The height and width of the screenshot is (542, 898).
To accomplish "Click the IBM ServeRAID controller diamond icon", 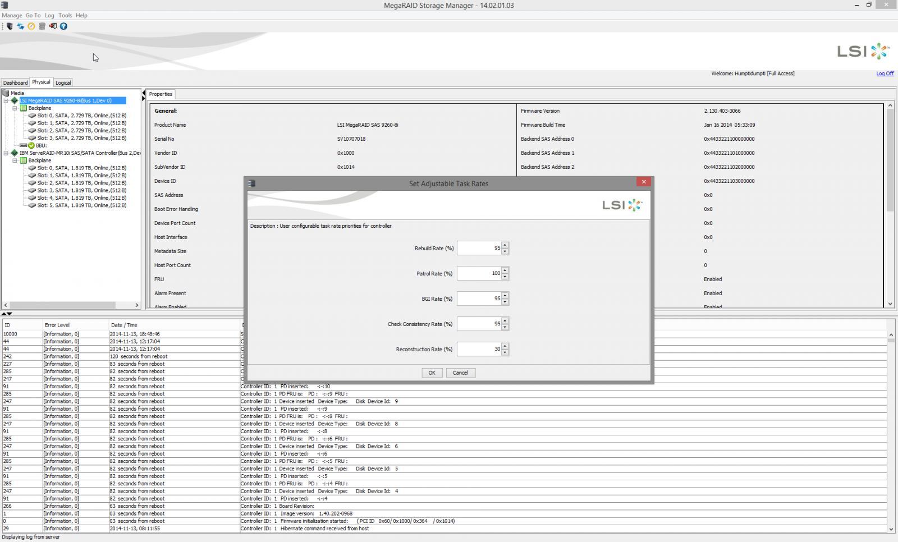I will (x=15, y=153).
